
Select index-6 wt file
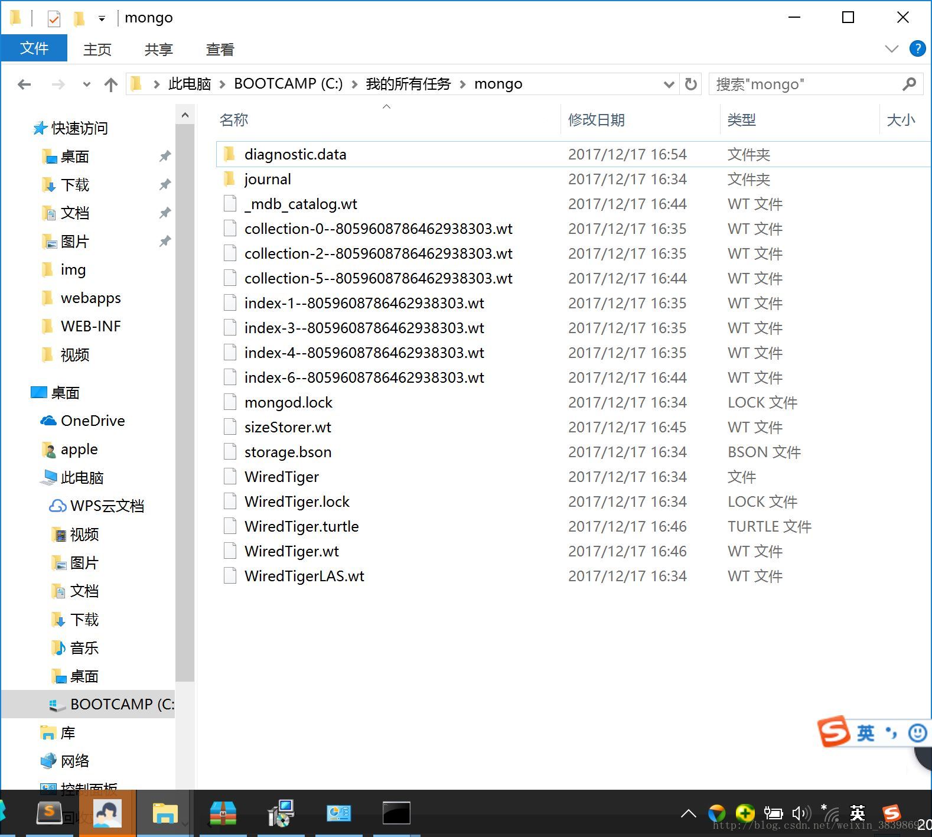(x=364, y=377)
